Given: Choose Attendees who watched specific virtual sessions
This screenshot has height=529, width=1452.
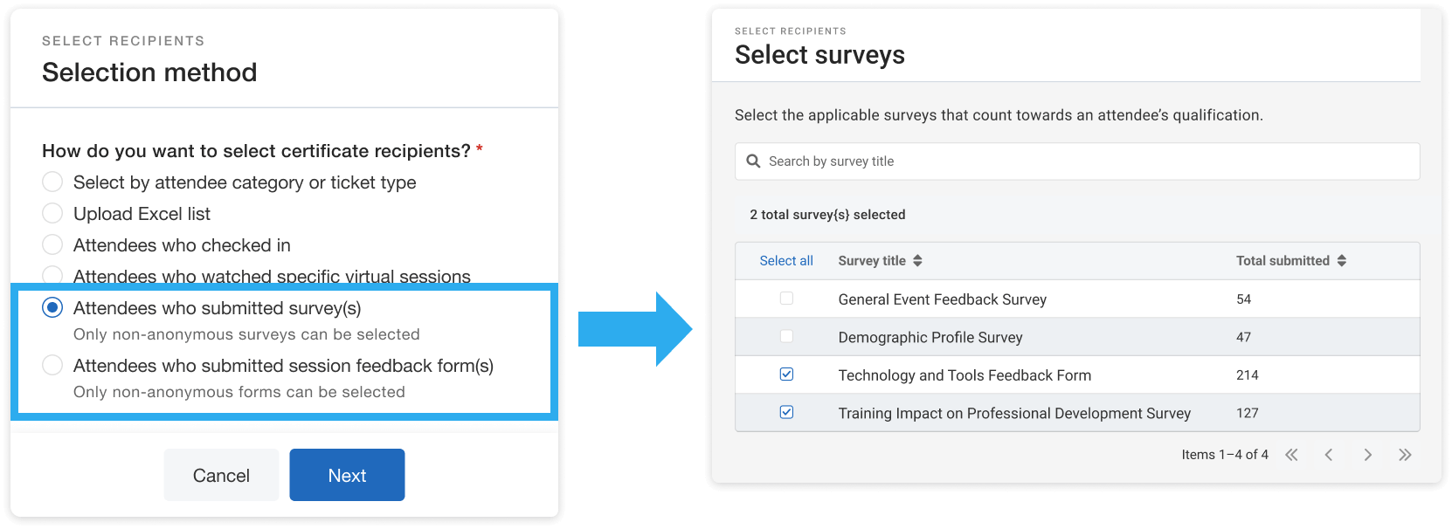Looking at the screenshot, I should pyautogui.click(x=52, y=275).
